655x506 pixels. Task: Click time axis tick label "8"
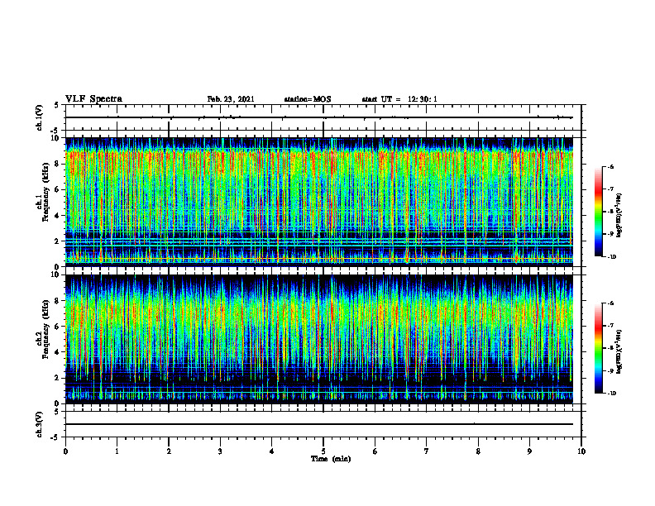pyautogui.click(x=478, y=451)
